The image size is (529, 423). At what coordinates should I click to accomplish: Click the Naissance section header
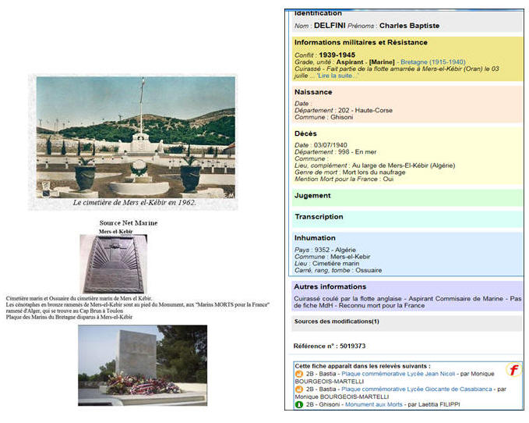(x=313, y=92)
